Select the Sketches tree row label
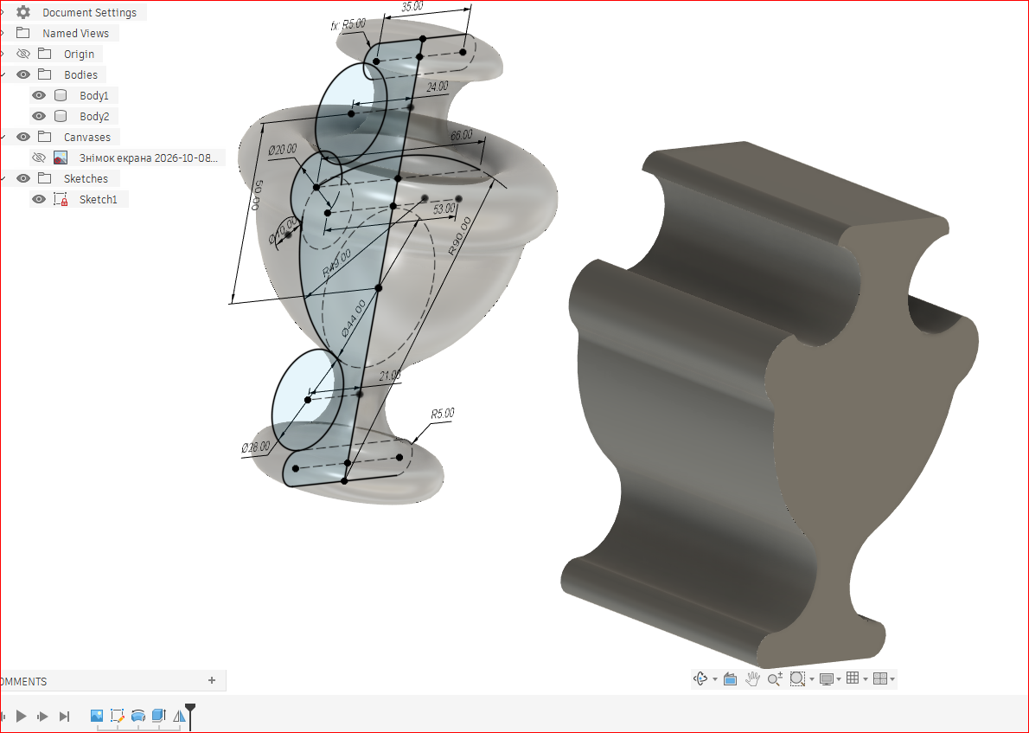This screenshot has height=733, width=1029. tap(86, 178)
